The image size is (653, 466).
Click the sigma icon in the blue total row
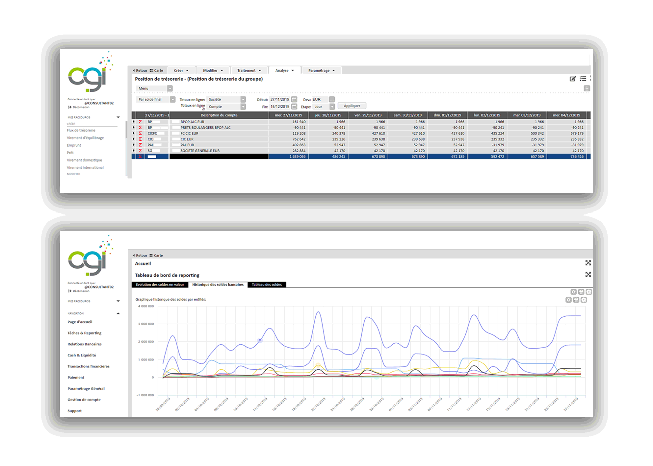(140, 157)
